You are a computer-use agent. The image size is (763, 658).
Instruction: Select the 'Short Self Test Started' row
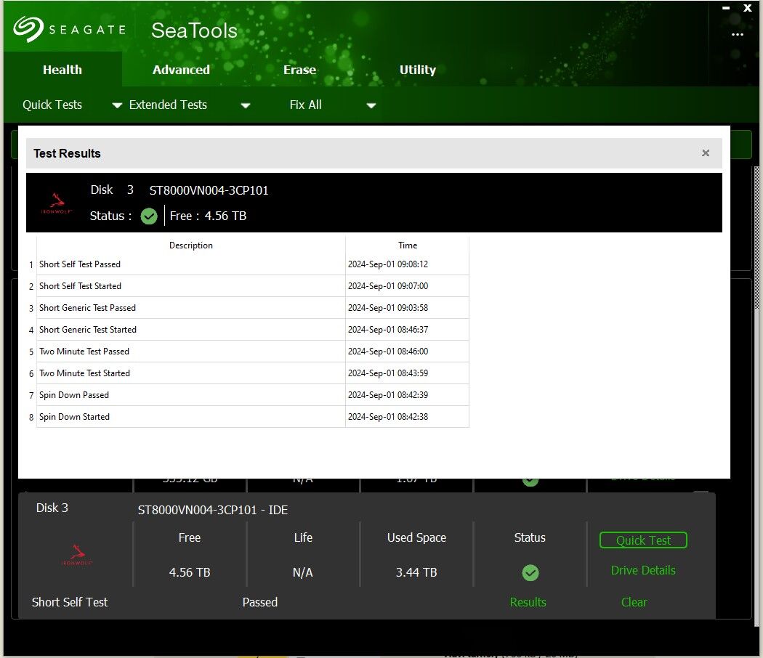tap(253, 286)
